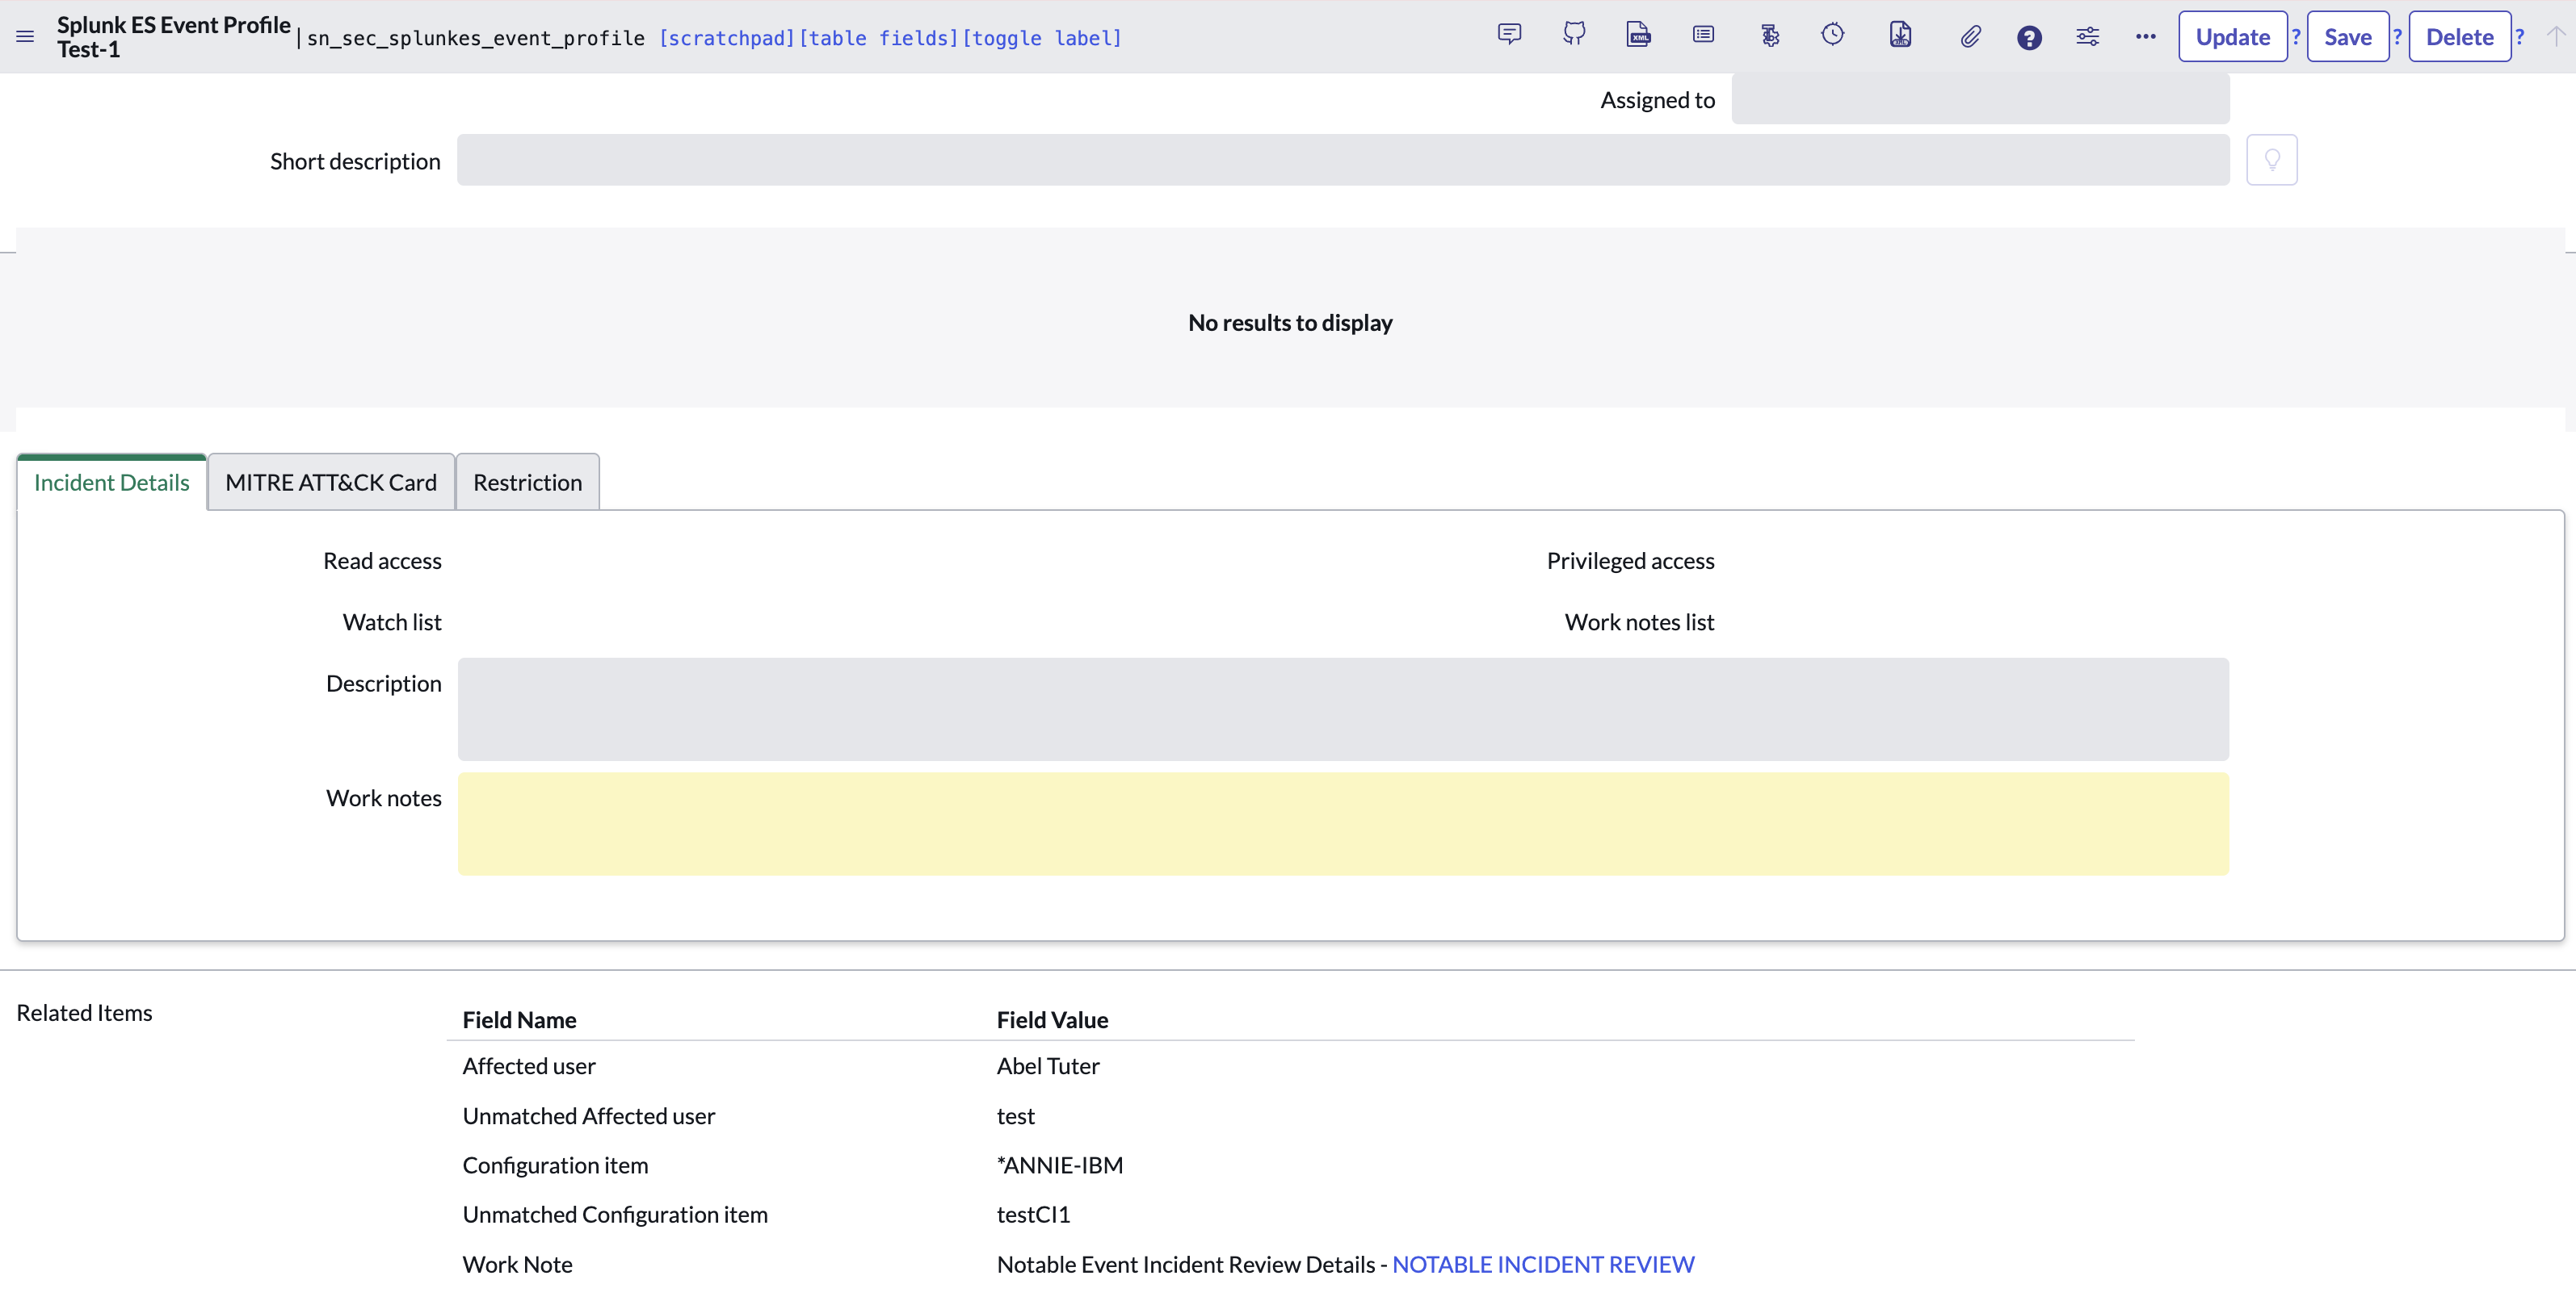
Task: Select the unmatched user value test
Action: [x=1015, y=1115]
